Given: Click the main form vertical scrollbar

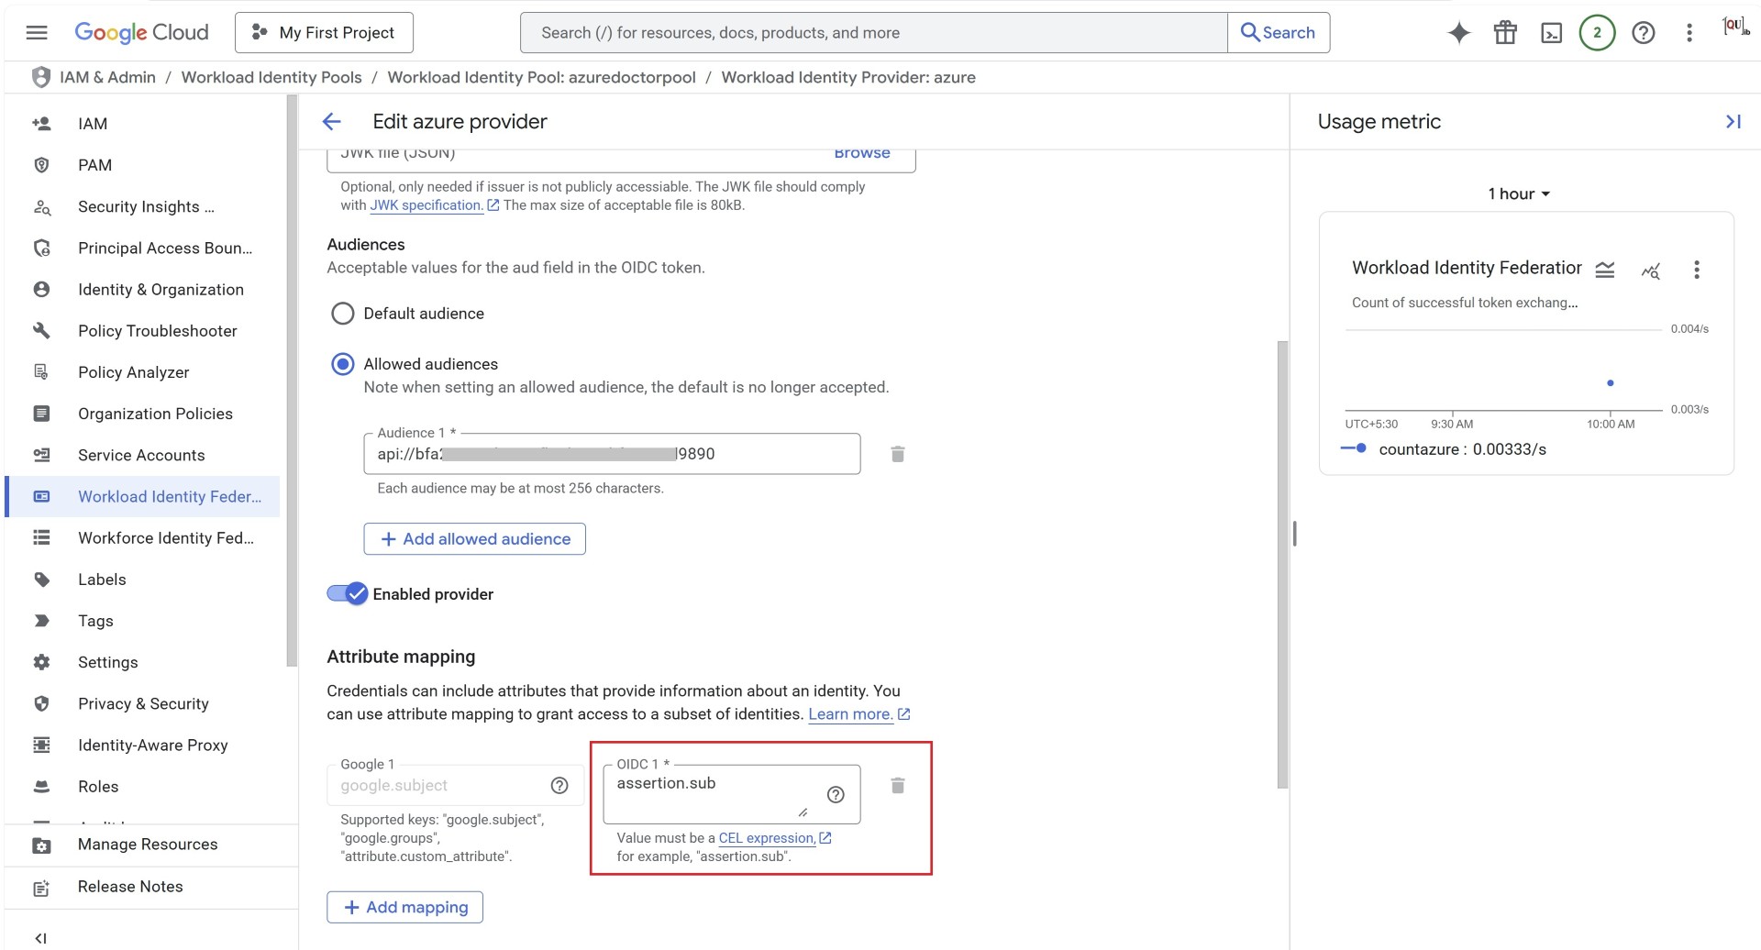Looking at the screenshot, I should [x=1282, y=564].
